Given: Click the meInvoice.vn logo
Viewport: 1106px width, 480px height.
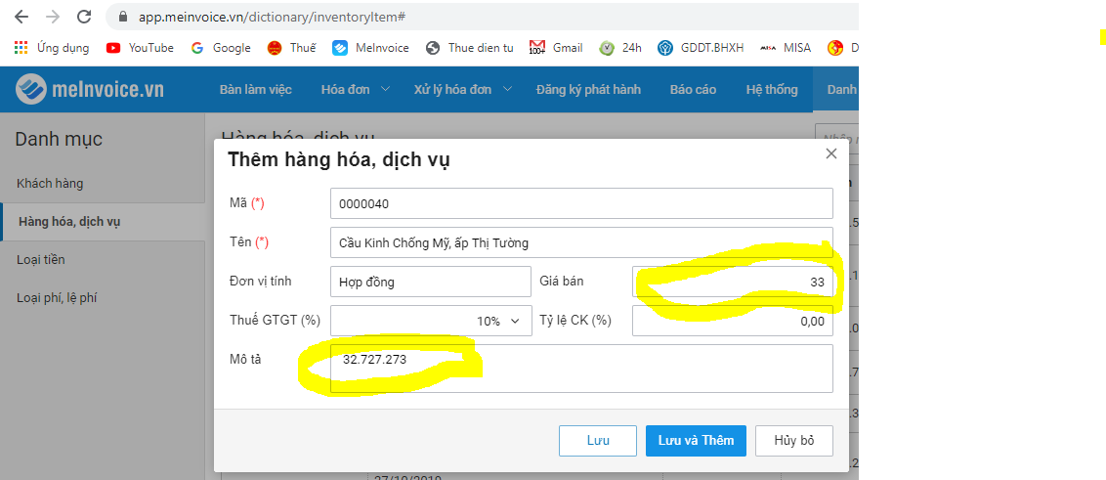Looking at the screenshot, I should tap(90, 90).
